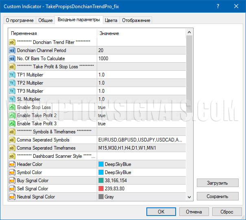Click the integer icon for No. Of Bars To Calculate

tap(12, 59)
